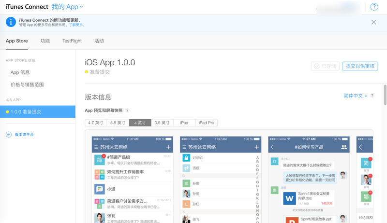Screen dimensions: 387x223
Task: Click the 版本或平台 link
Action: point(24,135)
